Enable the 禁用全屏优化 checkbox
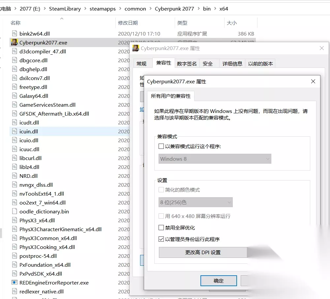The image size is (330, 299). click(161, 228)
